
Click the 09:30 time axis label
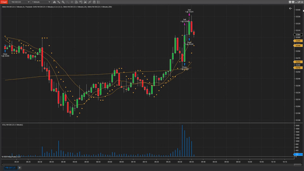pos(180,162)
